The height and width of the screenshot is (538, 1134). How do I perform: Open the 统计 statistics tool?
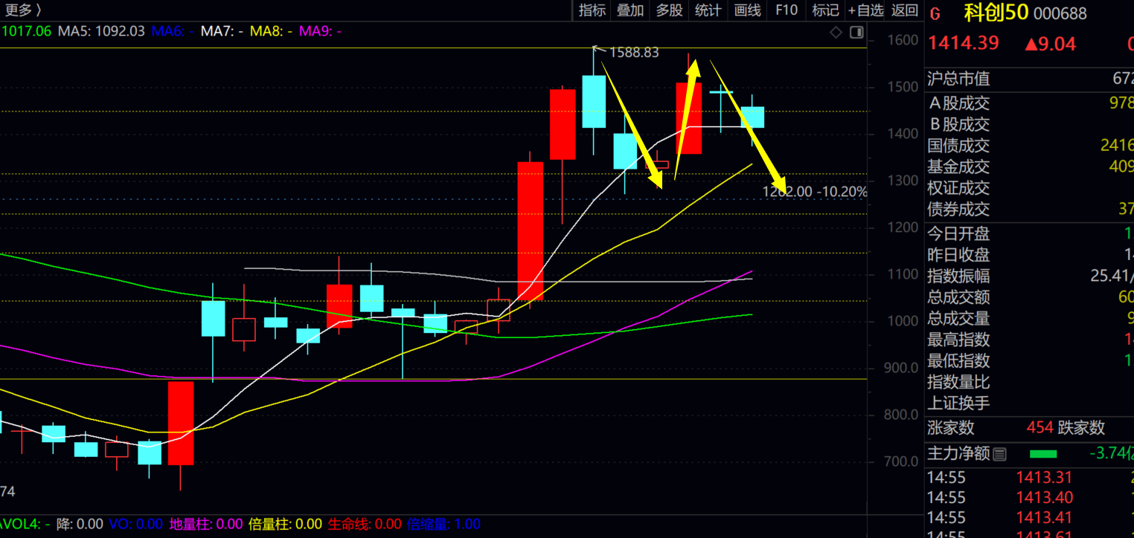tap(708, 10)
